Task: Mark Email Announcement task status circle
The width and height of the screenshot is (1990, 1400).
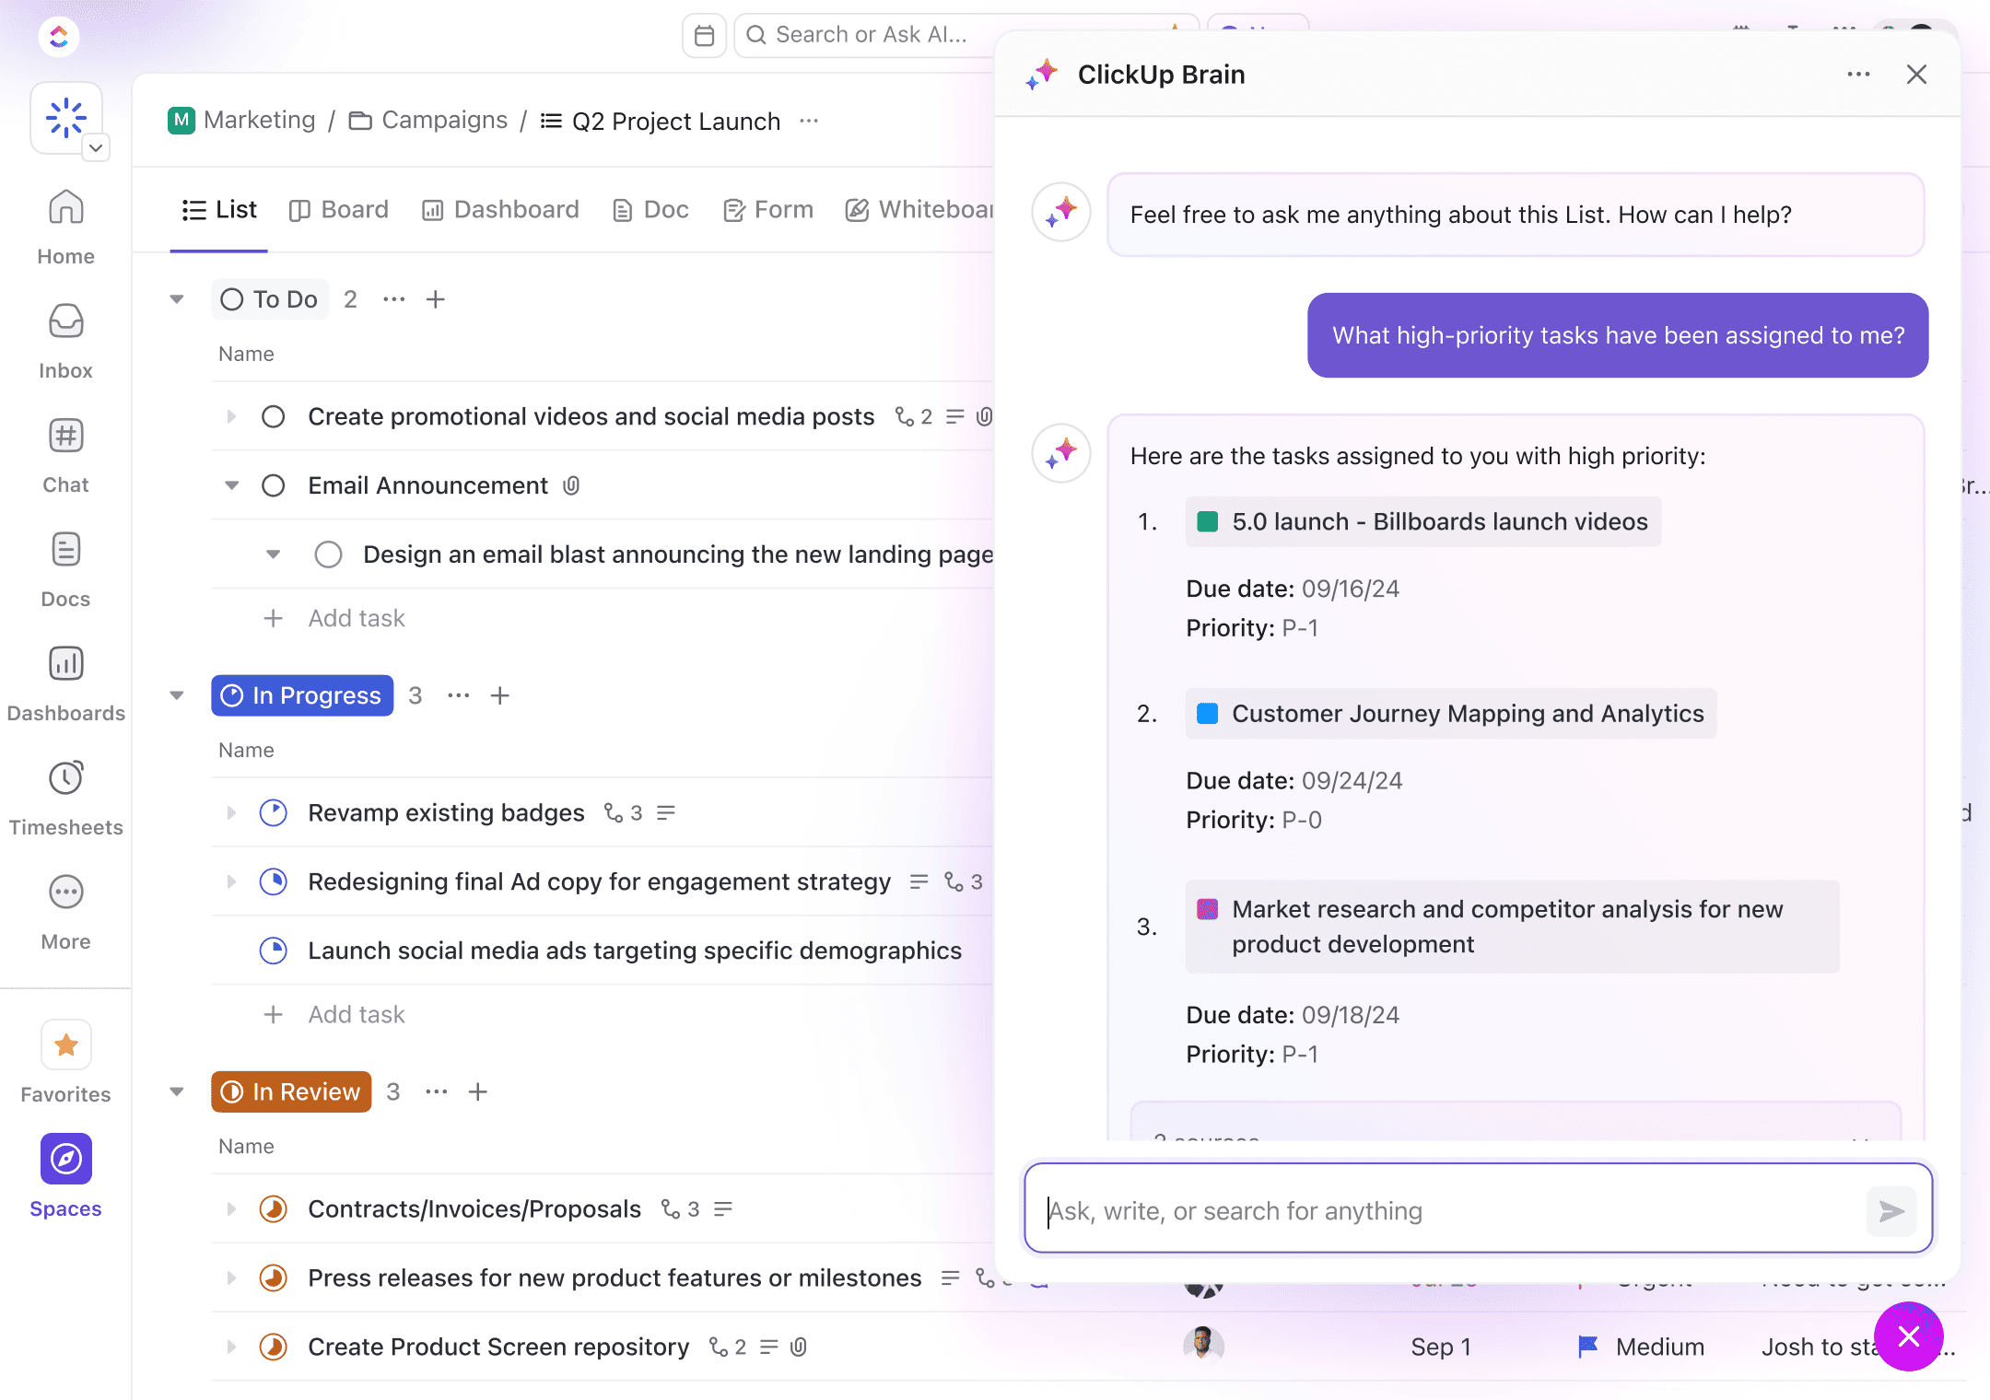Action: coord(274,485)
